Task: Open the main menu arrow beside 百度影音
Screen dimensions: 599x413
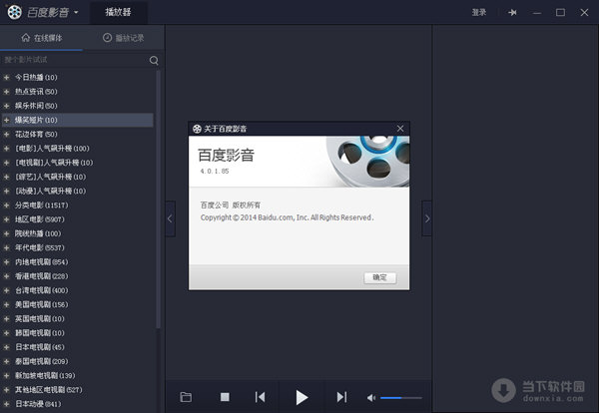Action: [x=76, y=12]
